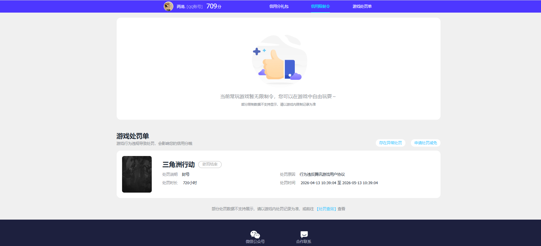541x246 pixels.
Task: Click the 封号 penalty description value
Action: click(186, 174)
